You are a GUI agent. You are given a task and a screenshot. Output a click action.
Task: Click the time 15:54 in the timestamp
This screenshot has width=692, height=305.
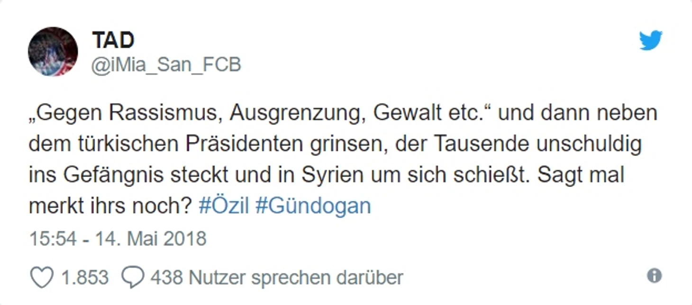click(53, 238)
